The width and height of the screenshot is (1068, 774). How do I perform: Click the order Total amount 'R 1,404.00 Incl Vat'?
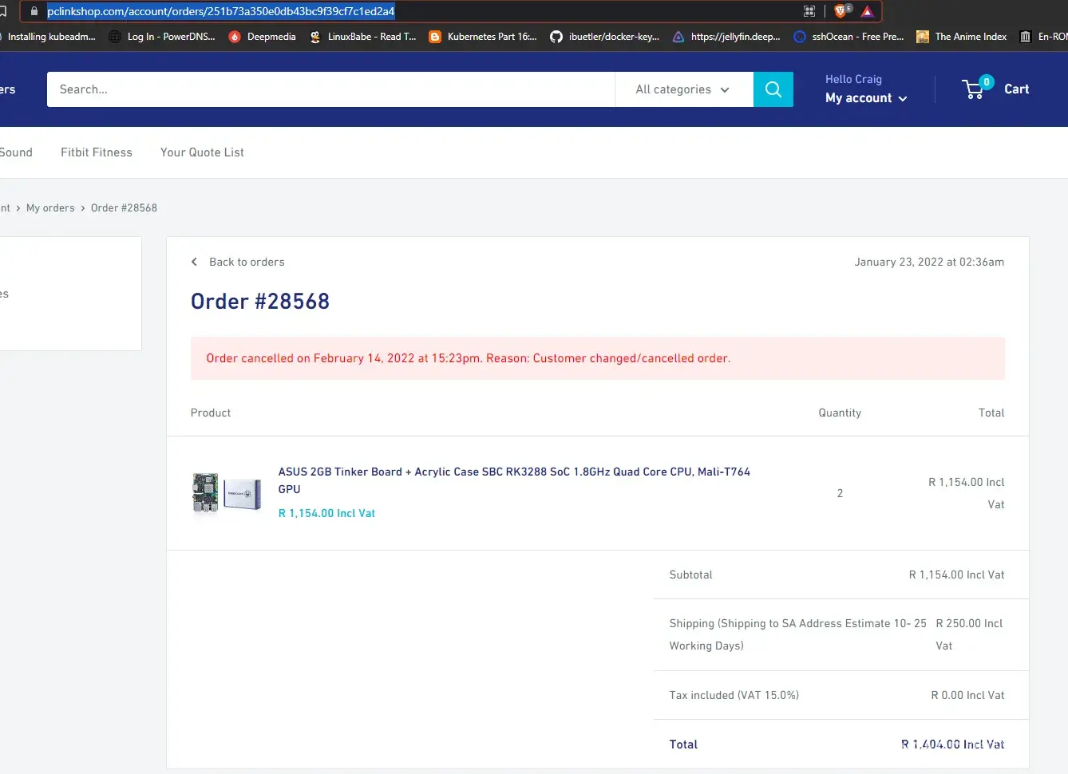click(x=953, y=744)
